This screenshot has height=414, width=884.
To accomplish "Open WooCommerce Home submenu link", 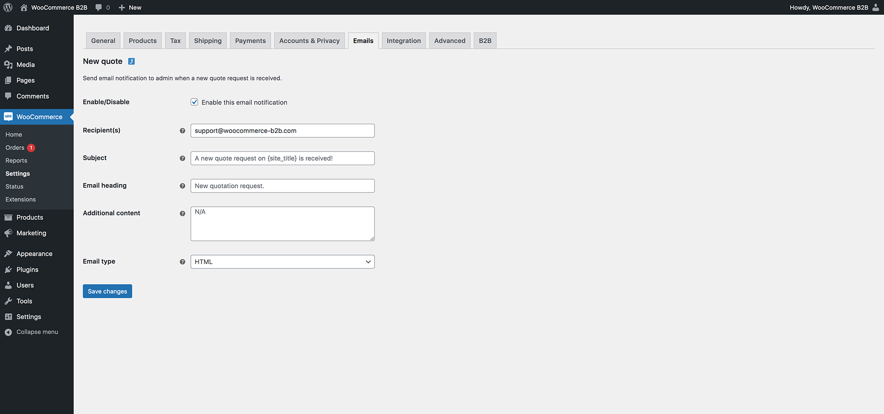I will 14,134.
